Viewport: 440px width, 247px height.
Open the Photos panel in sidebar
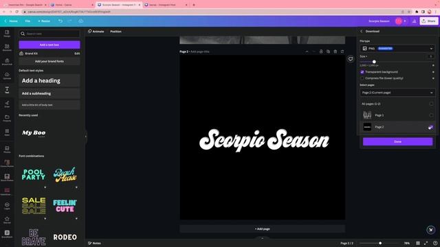(7, 150)
